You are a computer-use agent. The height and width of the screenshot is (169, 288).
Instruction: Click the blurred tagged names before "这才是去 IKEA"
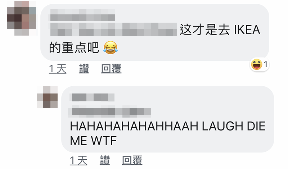tap(113, 29)
